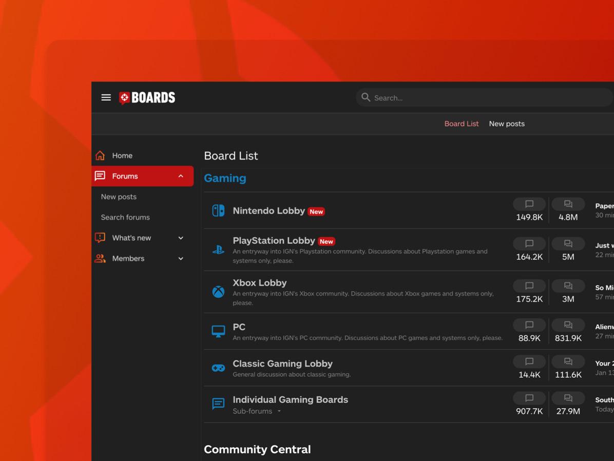614x461 pixels.
Task: Switch to the New posts tab
Action: point(507,124)
